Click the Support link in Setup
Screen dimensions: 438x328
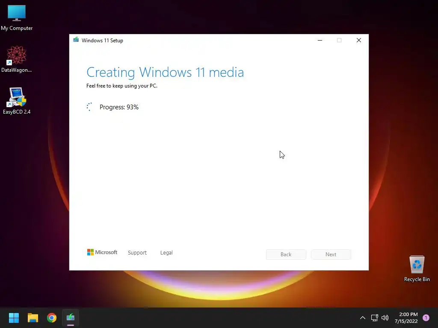pyautogui.click(x=137, y=253)
